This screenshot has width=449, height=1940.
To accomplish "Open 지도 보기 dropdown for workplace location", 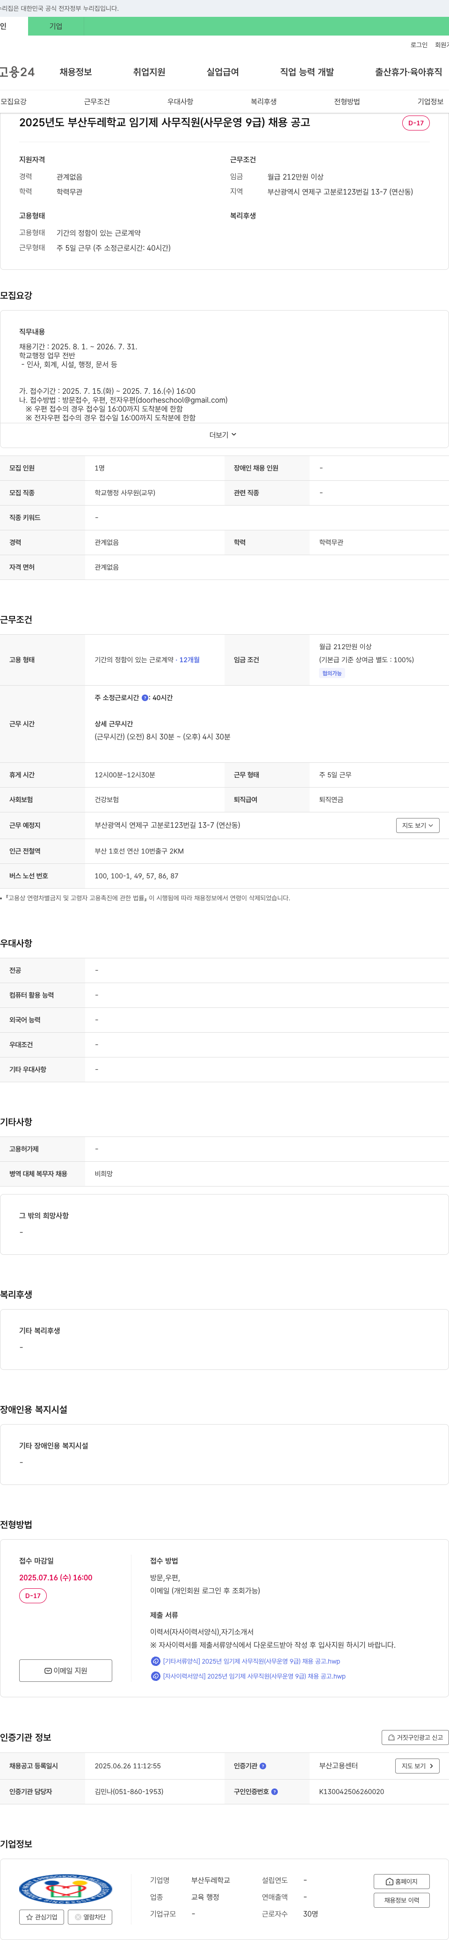I will 417,825.
